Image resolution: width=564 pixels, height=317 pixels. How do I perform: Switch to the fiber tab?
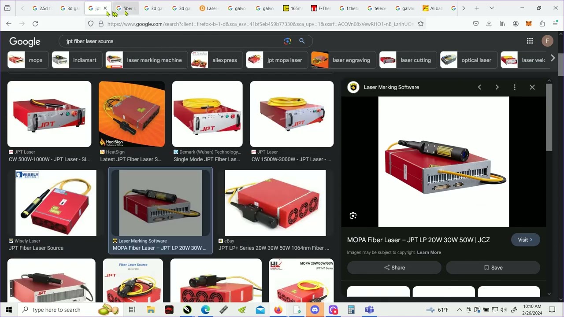click(x=125, y=8)
